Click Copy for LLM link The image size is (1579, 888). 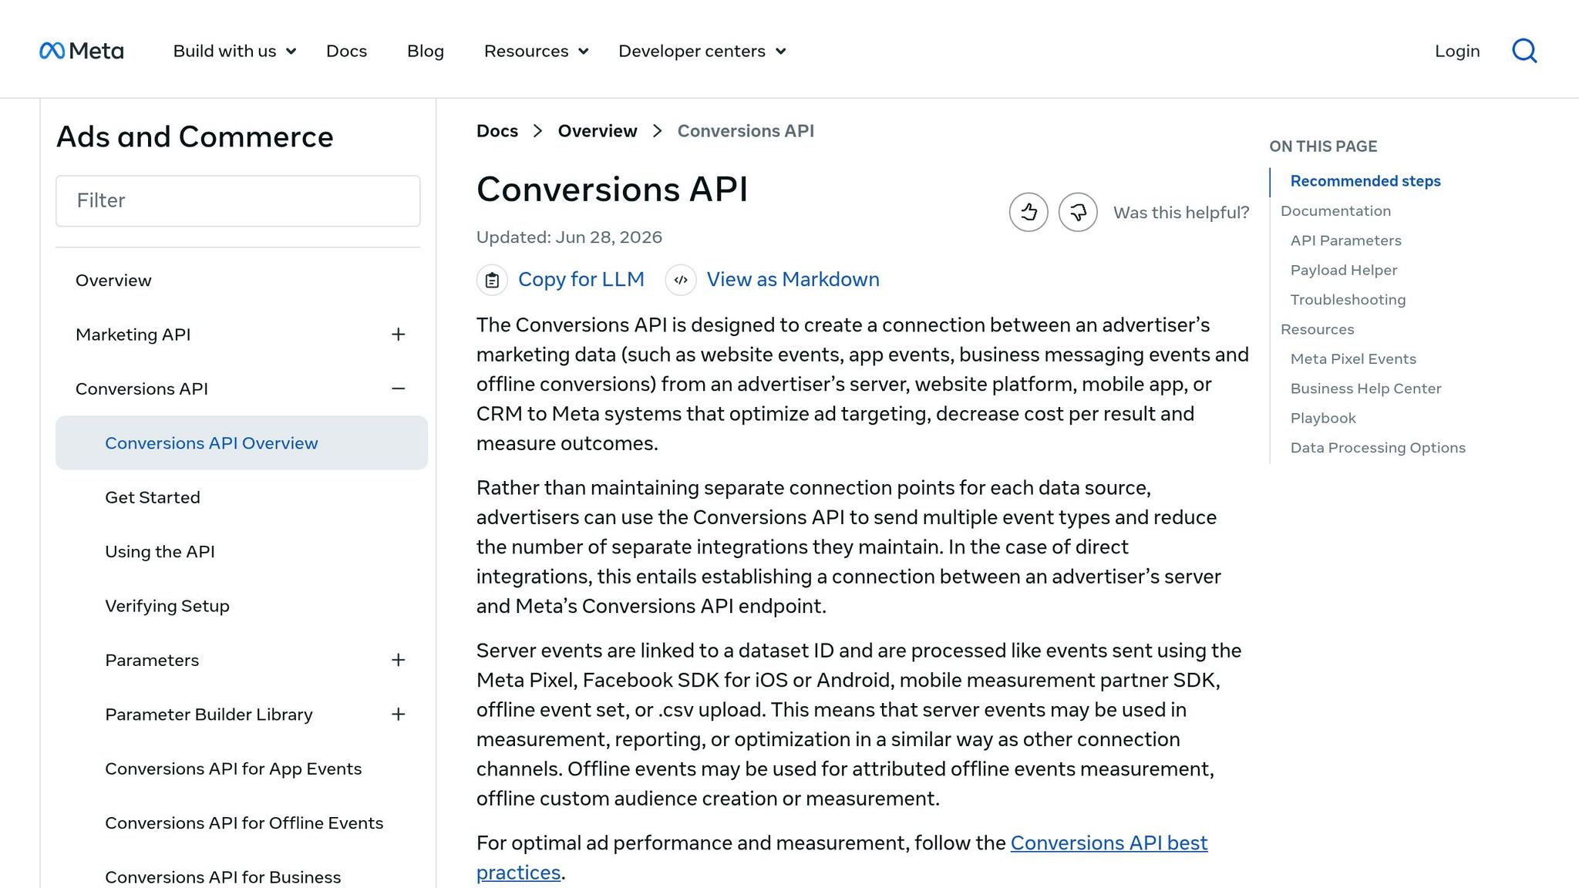[581, 280]
